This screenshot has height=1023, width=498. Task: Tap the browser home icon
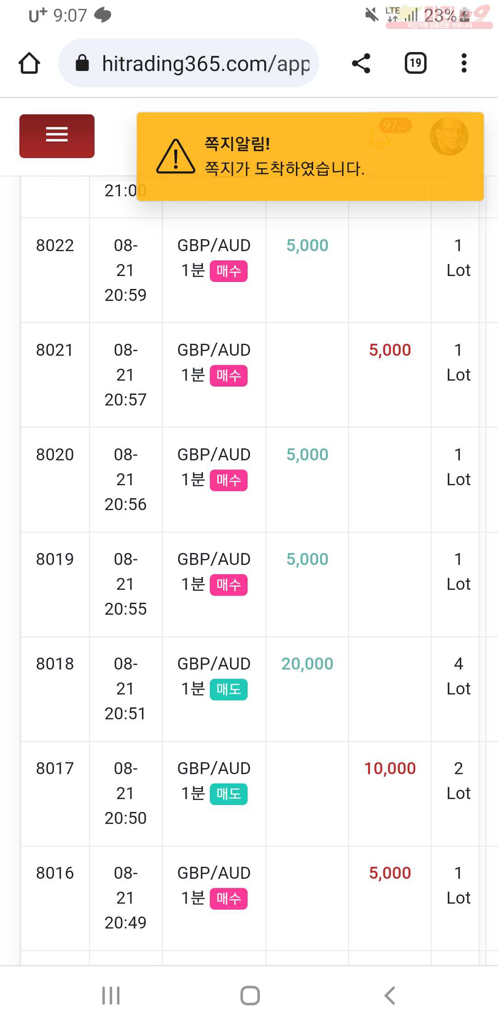click(x=29, y=63)
